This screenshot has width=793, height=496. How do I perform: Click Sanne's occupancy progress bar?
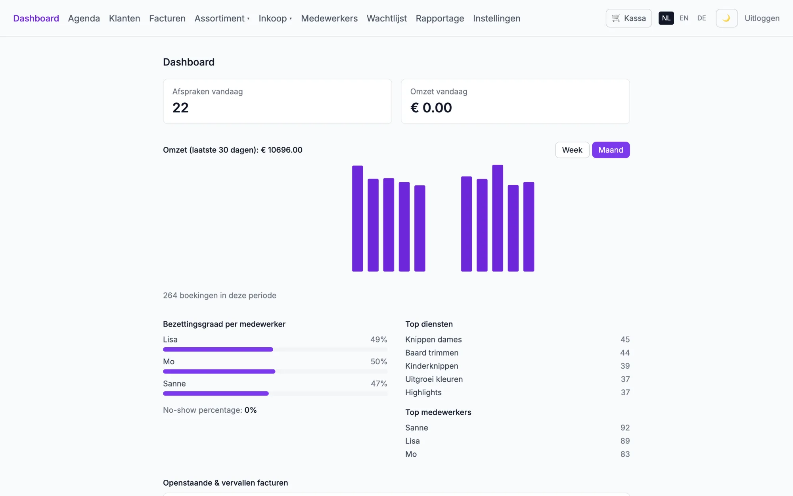(275, 394)
